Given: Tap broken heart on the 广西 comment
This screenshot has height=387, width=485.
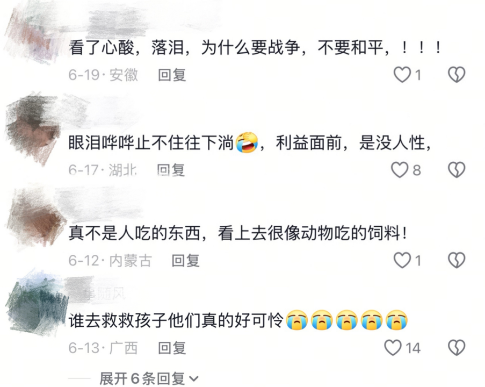Looking at the screenshot, I should (457, 348).
